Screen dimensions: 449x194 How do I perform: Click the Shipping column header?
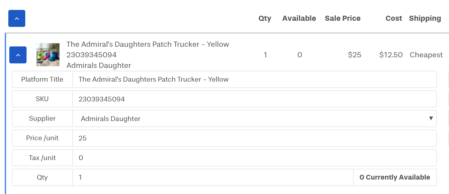[x=425, y=19]
